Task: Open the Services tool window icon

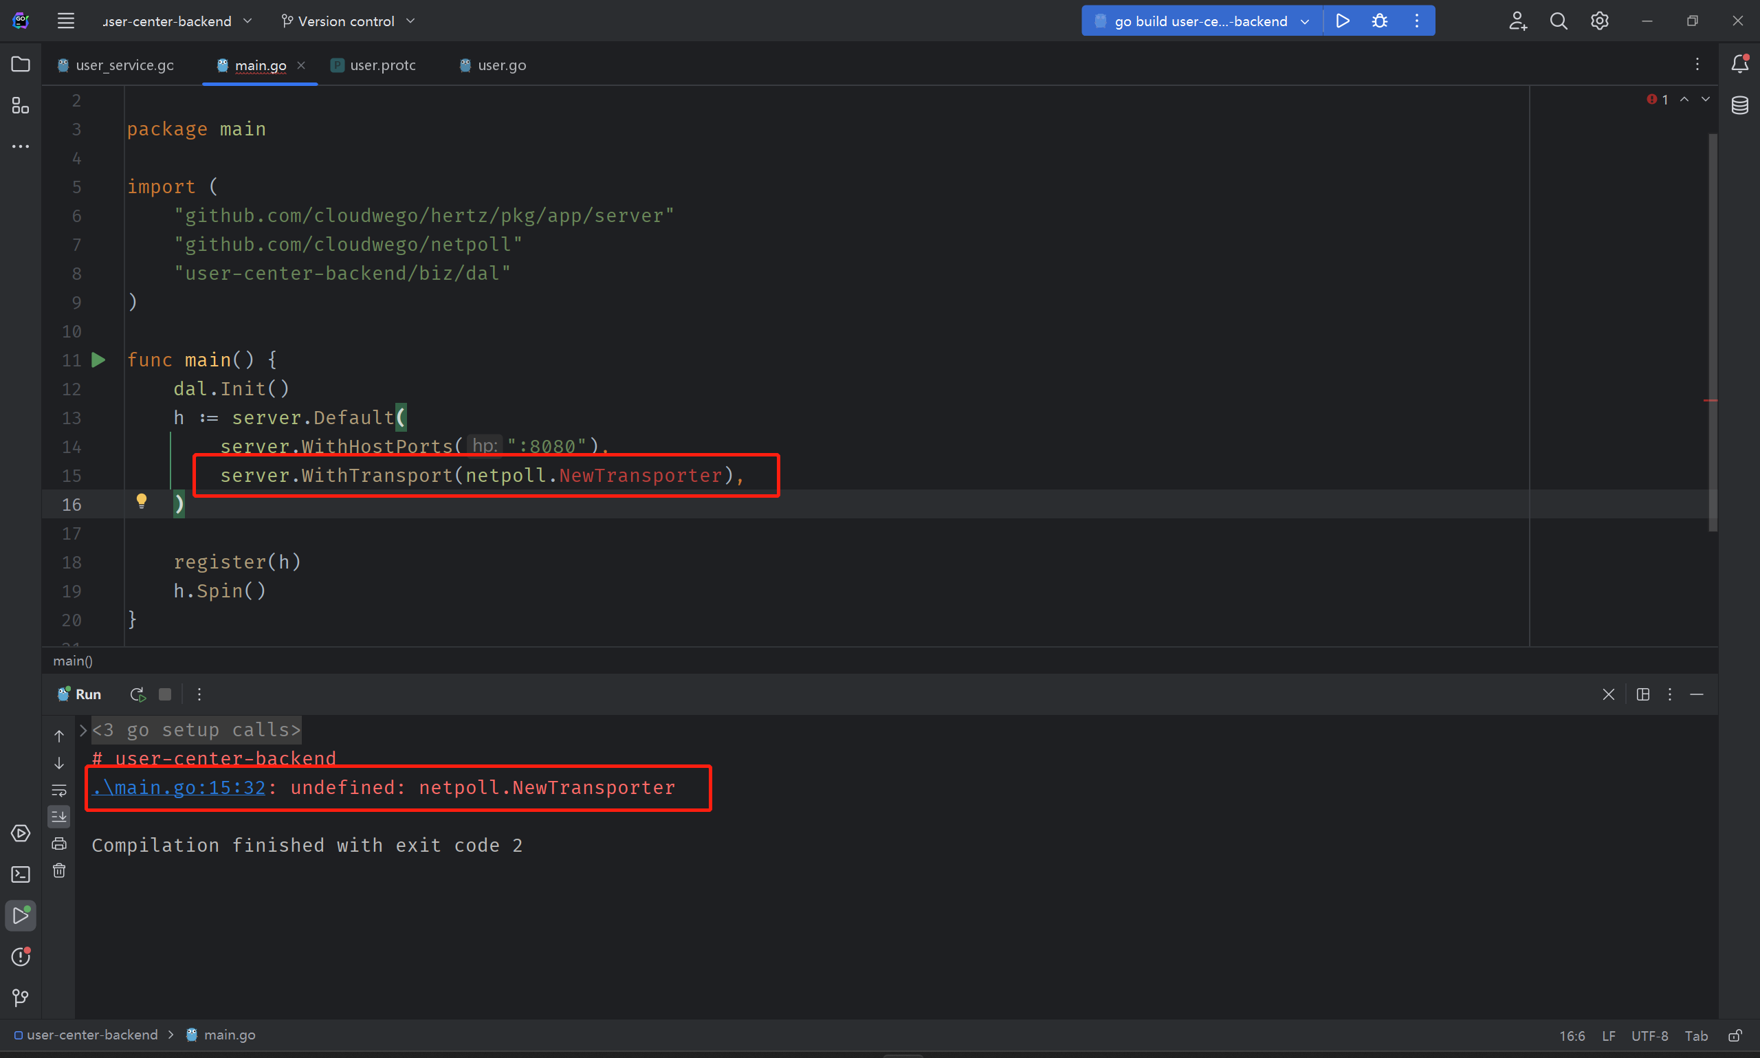Action: click(21, 833)
